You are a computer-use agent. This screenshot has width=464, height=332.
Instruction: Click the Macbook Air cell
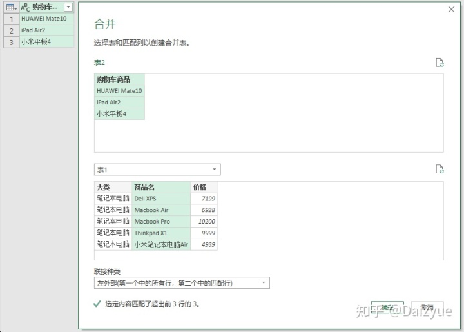point(161,210)
